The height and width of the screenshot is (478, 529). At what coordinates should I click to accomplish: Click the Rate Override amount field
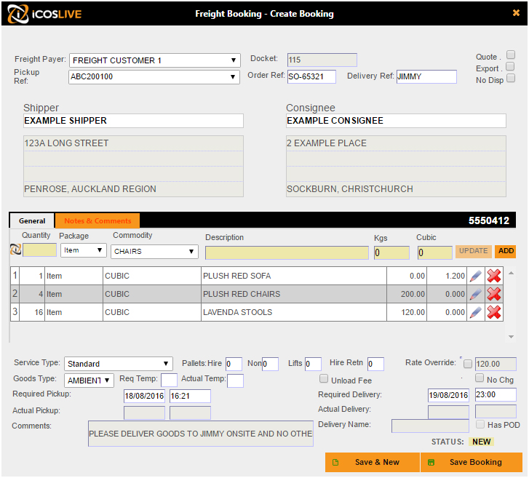tap(496, 364)
